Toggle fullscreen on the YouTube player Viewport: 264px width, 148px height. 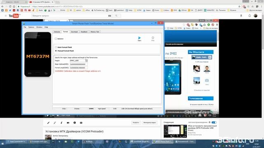[215, 116]
